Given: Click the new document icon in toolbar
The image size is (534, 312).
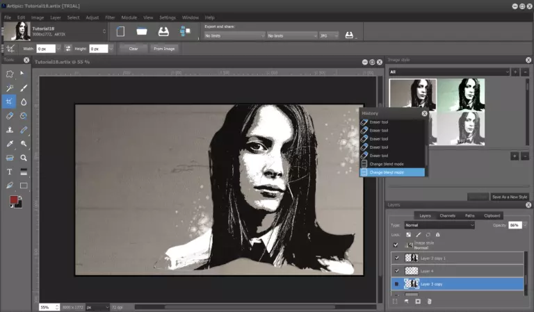Looking at the screenshot, I should pyautogui.click(x=120, y=32).
